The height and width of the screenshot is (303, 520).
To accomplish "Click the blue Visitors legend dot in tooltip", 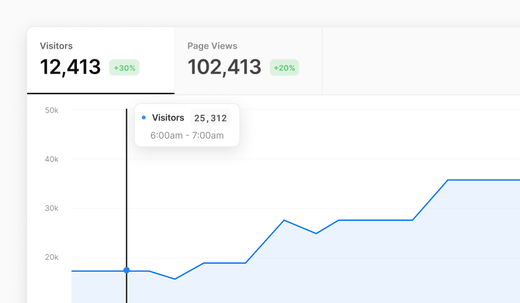I will pyautogui.click(x=144, y=117).
